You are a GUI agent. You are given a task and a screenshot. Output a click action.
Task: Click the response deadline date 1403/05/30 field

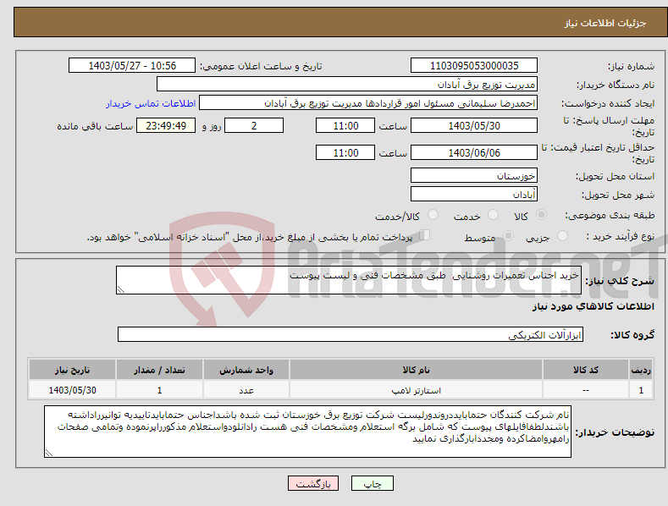(474, 125)
